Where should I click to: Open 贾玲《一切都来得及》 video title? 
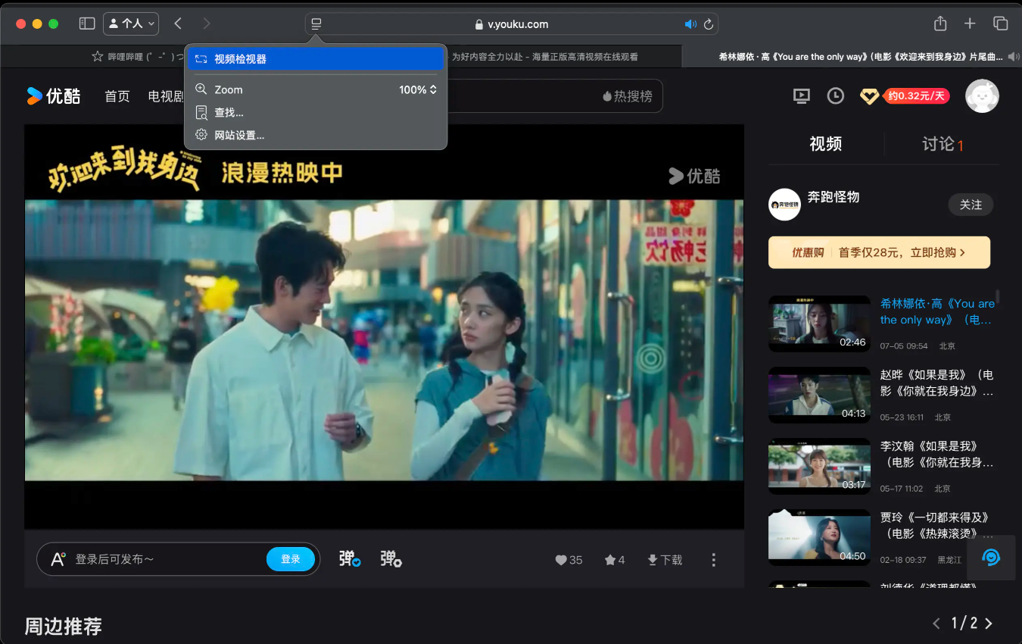[937, 525]
